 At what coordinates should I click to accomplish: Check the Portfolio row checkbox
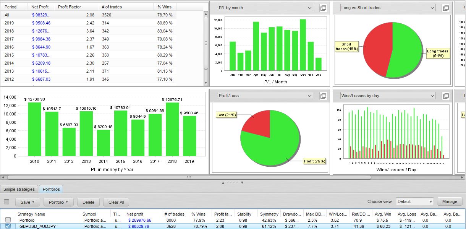tap(8, 220)
